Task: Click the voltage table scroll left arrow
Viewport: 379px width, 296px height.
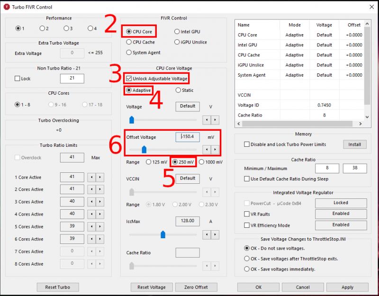Action: 239,124
